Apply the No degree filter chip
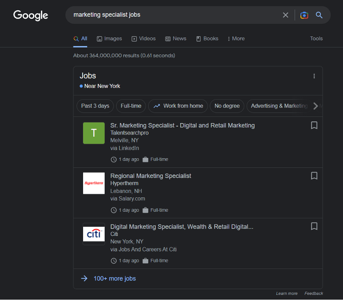 [x=227, y=106]
